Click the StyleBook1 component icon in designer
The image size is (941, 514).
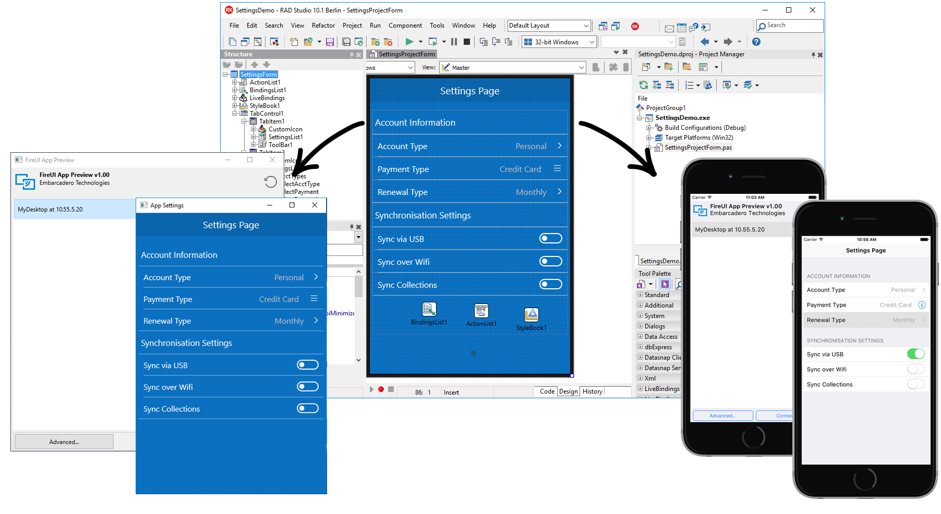[532, 314]
